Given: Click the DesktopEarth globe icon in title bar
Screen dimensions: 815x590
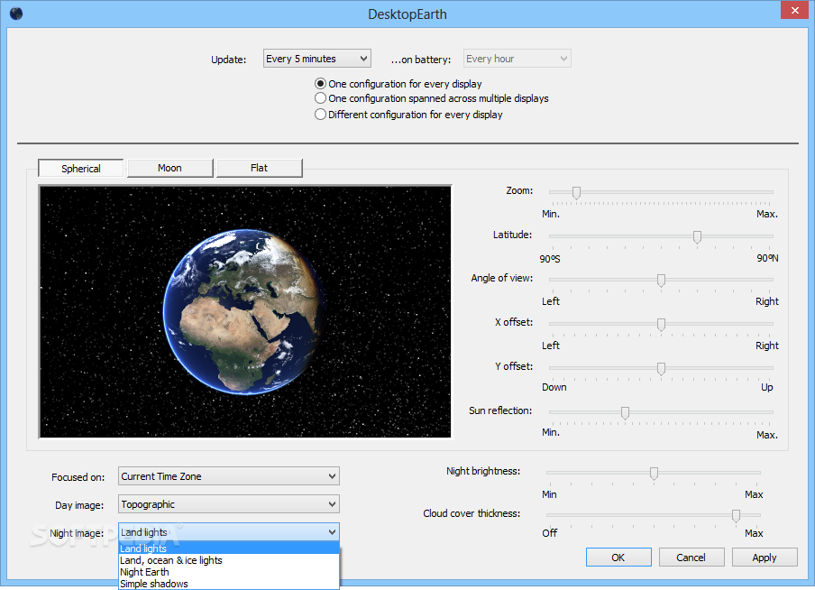Looking at the screenshot, I should coord(16,13).
